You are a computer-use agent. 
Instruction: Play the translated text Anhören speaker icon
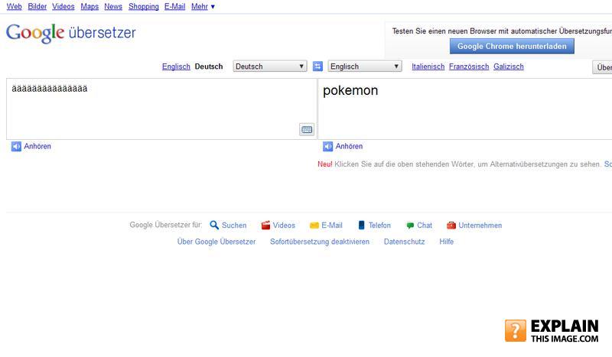327,146
